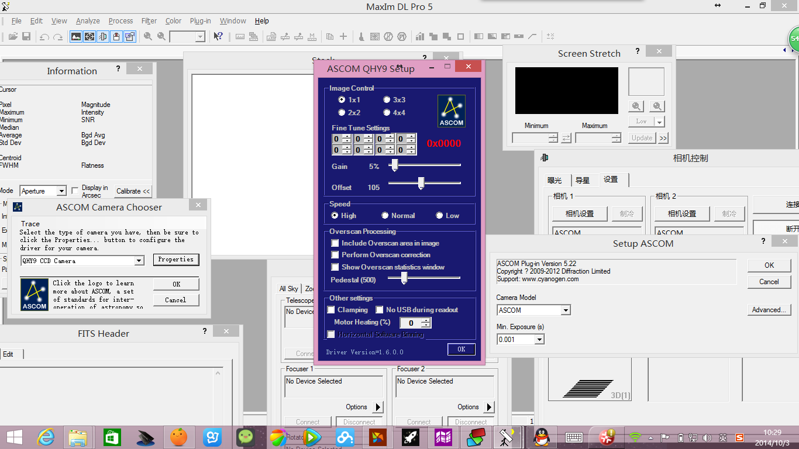799x449 pixels.
Task: Click the Save disk toolbar icon
Action: [26, 36]
